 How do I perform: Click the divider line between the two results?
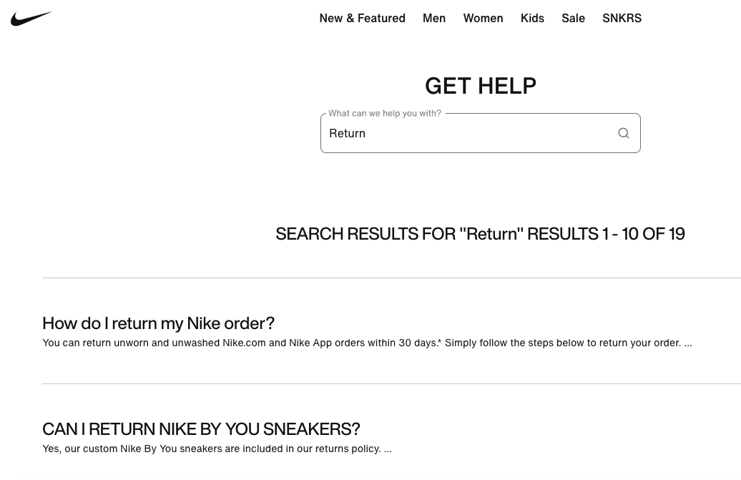pyautogui.click(x=391, y=383)
